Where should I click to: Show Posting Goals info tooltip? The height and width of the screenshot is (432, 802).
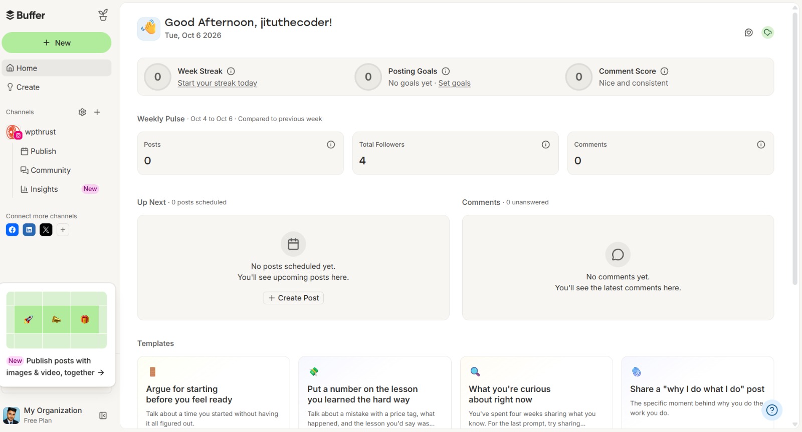(x=446, y=71)
